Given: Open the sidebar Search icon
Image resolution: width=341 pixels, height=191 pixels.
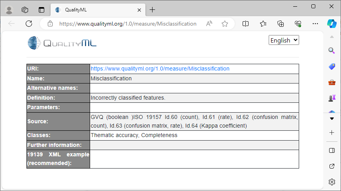Looking at the screenshot, I should pyautogui.click(x=332, y=50).
